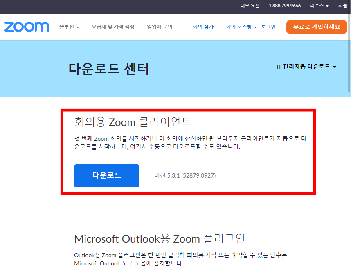Expand the 리소스 dropdown menu

319,6
